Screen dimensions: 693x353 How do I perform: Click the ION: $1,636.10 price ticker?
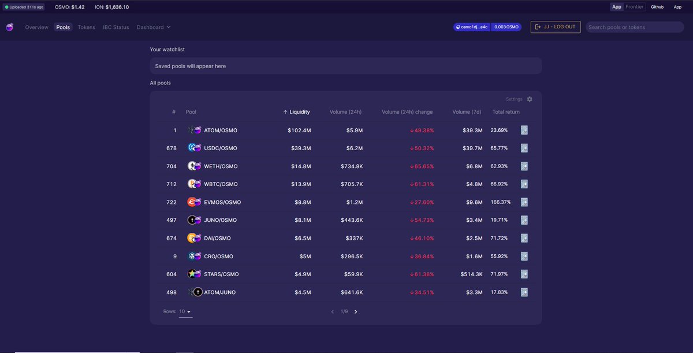[113, 7]
